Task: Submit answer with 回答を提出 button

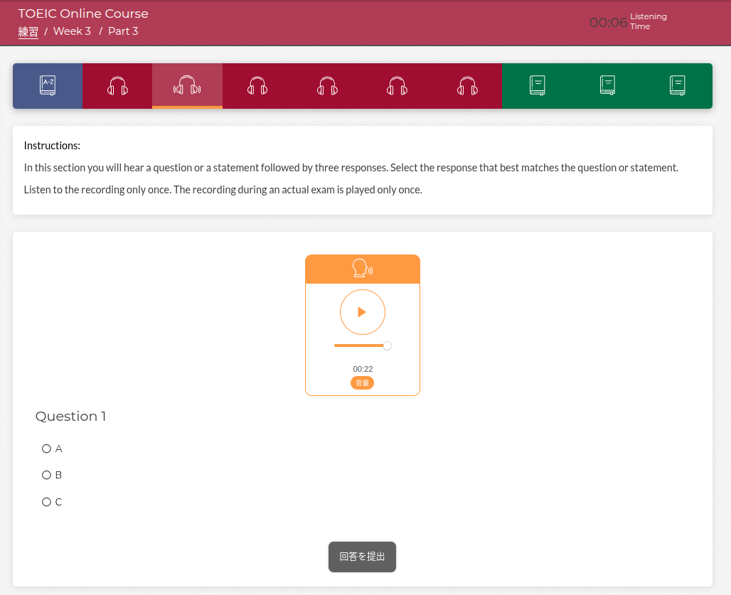Action: 362,557
